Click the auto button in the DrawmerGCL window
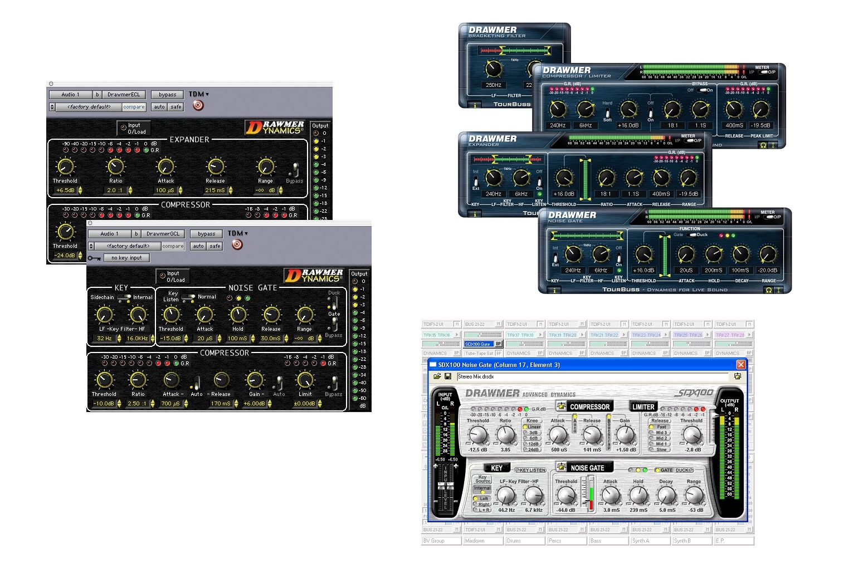Viewport: 858px width, 568px height. pos(198,246)
